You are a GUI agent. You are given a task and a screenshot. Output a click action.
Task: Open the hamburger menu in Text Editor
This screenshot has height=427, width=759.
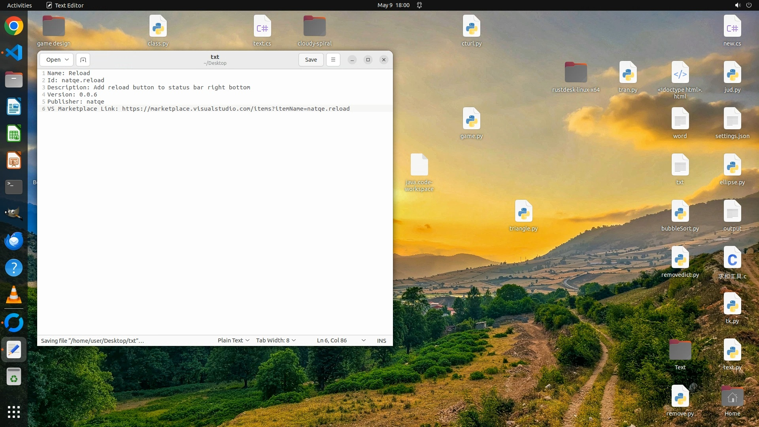coord(333,60)
